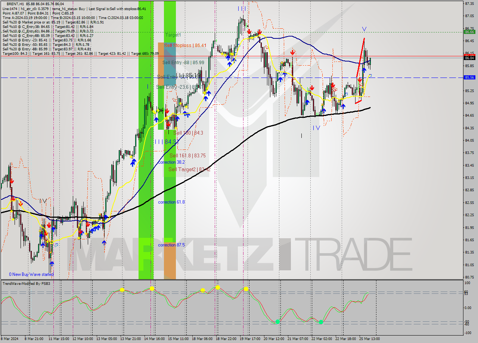This screenshot has width=478, height=343.
Task: Click the green oscillator dot above 20 Mar 12:00
Action: [277, 321]
